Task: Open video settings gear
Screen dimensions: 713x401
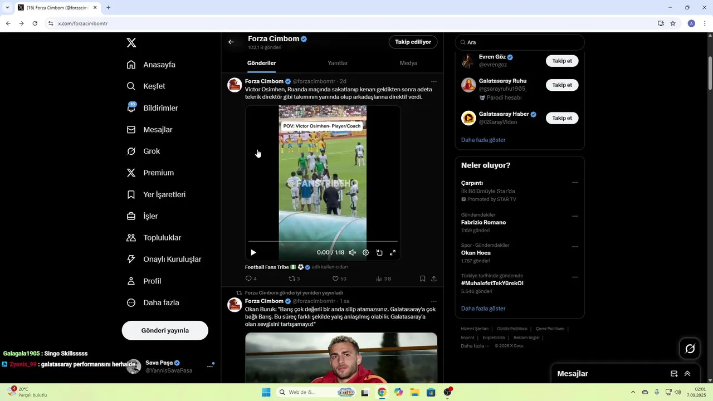Action: click(x=366, y=252)
